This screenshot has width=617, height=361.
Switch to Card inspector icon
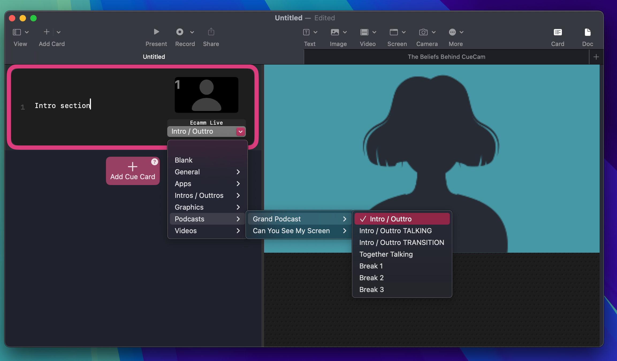coord(558,32)
